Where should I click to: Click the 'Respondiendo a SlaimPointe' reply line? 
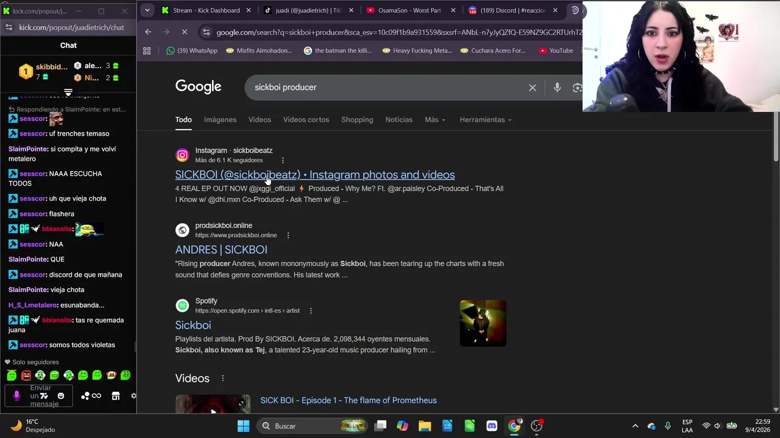click(67, 109)
